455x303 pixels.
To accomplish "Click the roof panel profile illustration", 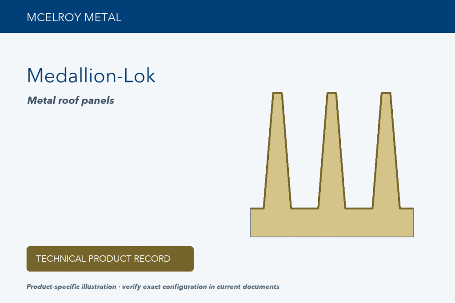I will click(x=331, y=164).
